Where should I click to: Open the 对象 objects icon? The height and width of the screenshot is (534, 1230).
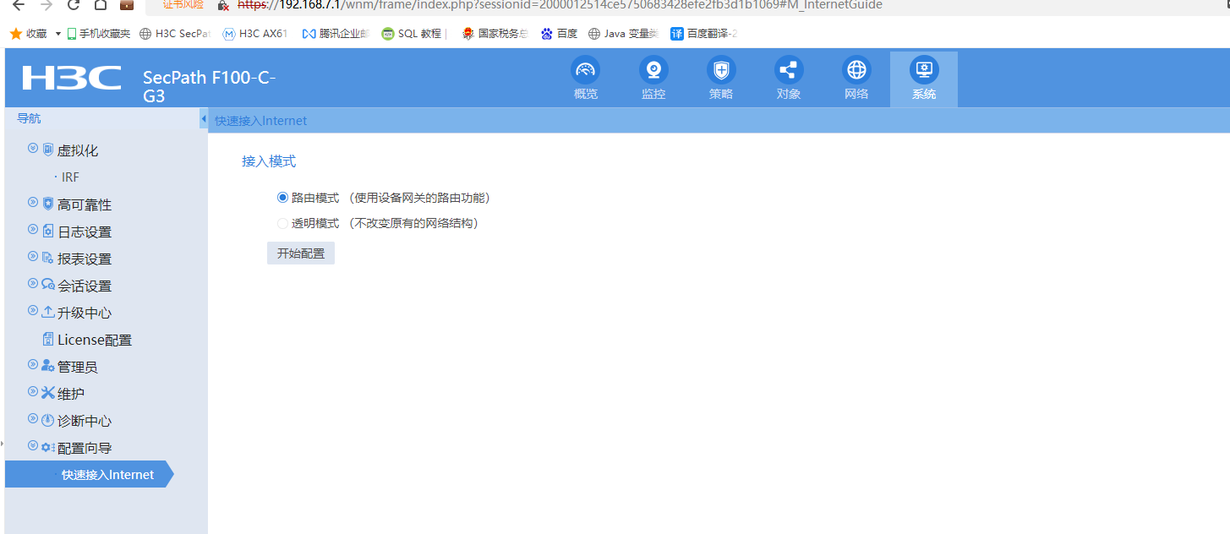788,69
